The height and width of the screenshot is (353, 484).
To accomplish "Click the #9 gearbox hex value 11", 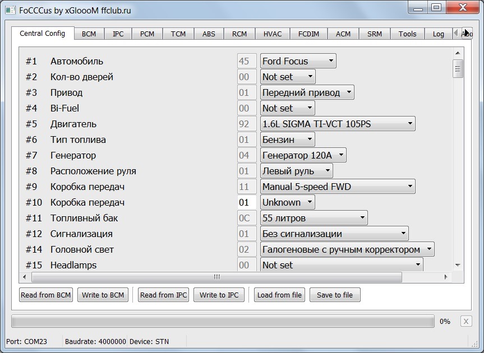I will tap(247, 187).
